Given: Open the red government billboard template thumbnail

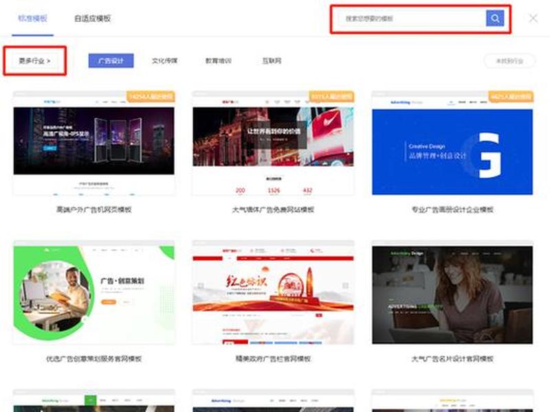Looking at the screenshot, I should [x=273, y=293].
